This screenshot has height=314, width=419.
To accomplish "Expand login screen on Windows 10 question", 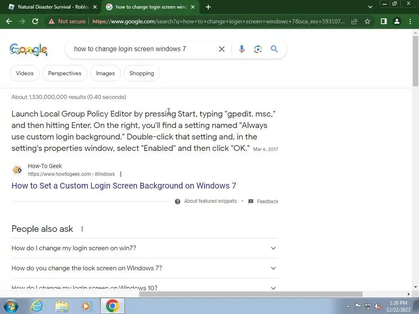I will (x=144, y=287).
